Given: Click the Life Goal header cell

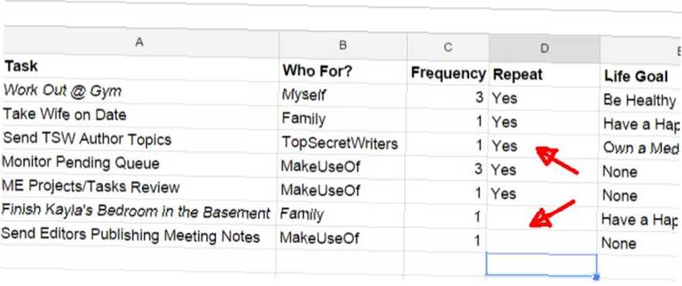Looking at the screenshot, I should (x=640, y=76).
